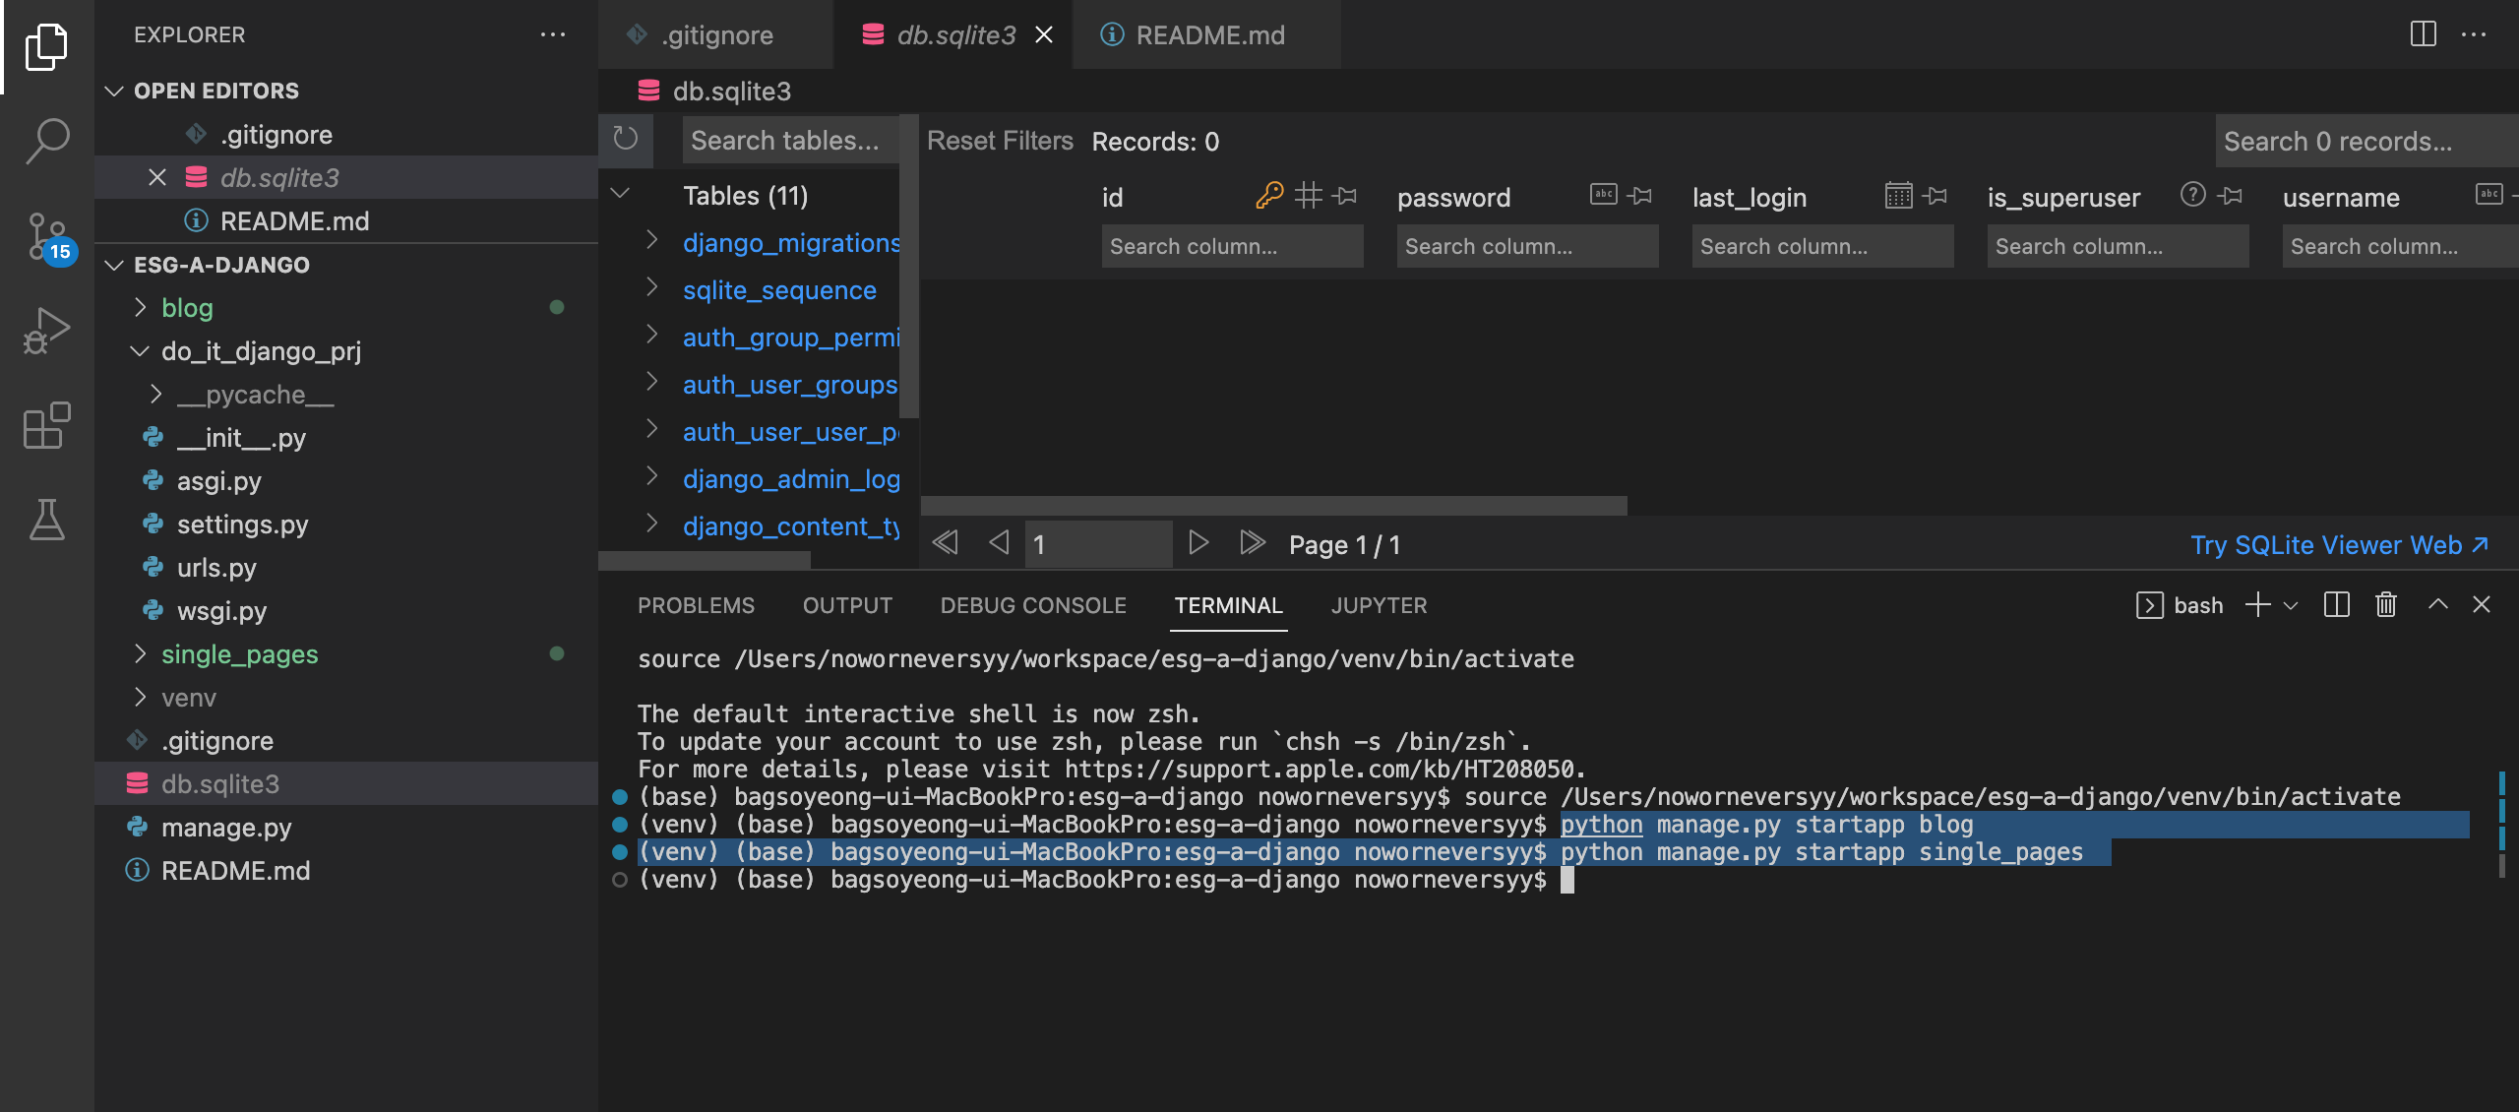Click the tables list horizontal scrollbar
This screenshot has height=1112, width=2519.
point(705,560)
